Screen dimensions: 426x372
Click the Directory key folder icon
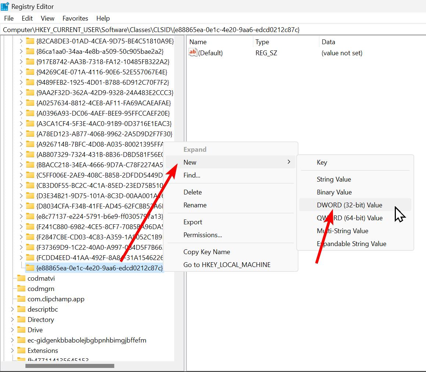point(22,320)
